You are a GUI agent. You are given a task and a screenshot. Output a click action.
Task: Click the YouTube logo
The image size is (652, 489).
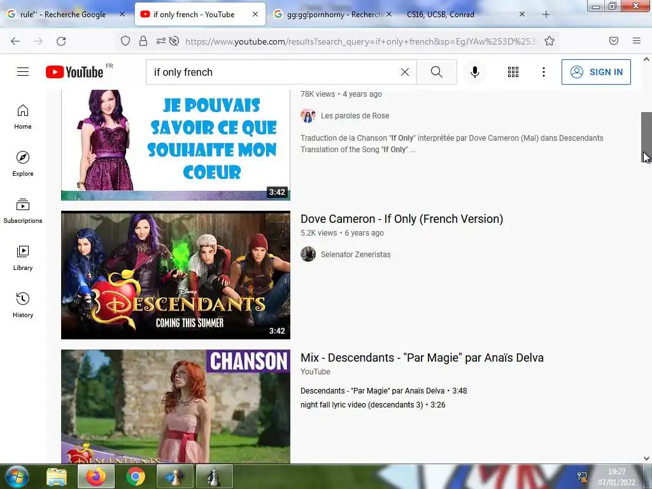click(74, 72)
